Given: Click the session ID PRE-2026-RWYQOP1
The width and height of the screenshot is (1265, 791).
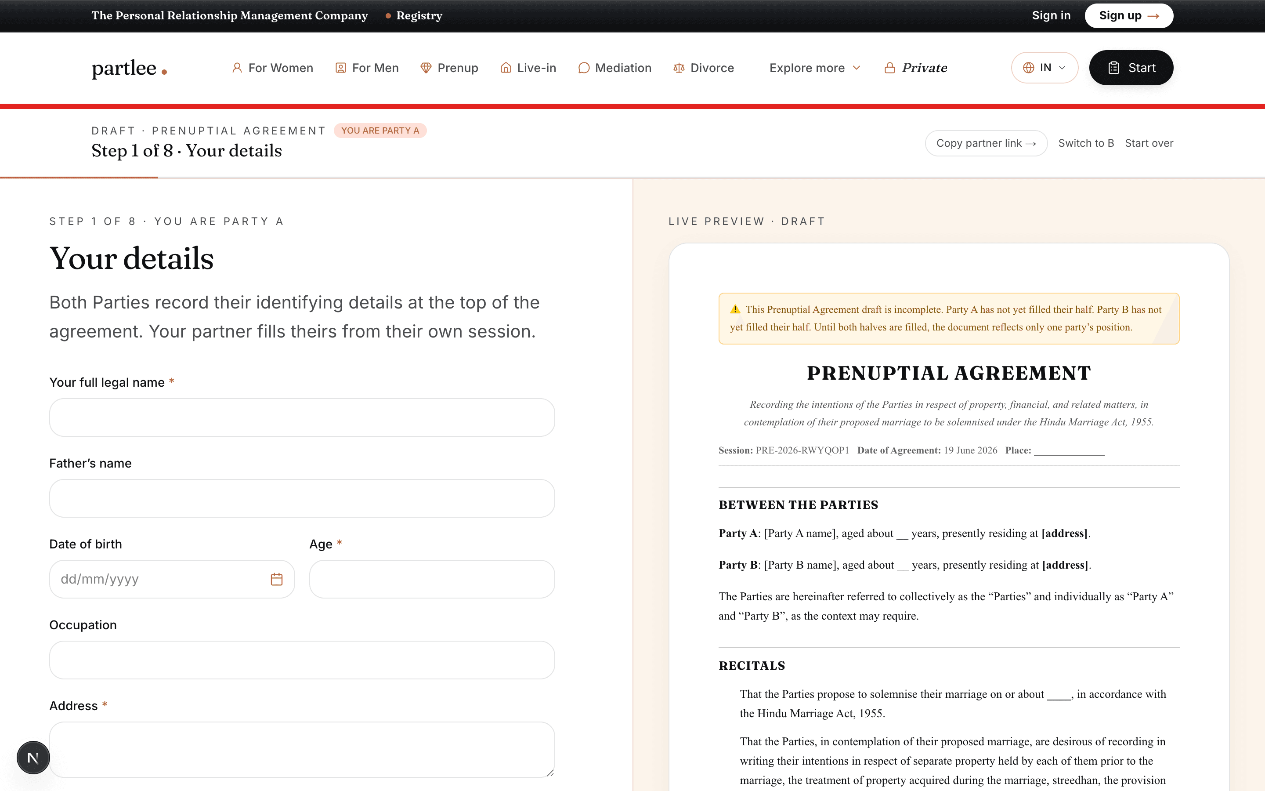Looking at the screenshot, I should (x=802, y=450).
